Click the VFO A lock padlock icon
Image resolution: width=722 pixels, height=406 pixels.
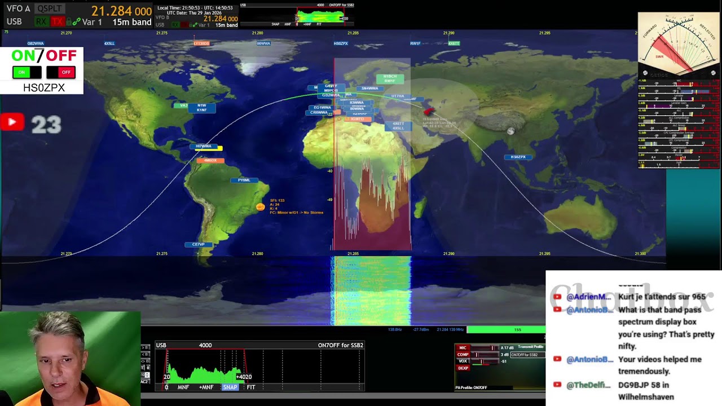tap(68, 22)
